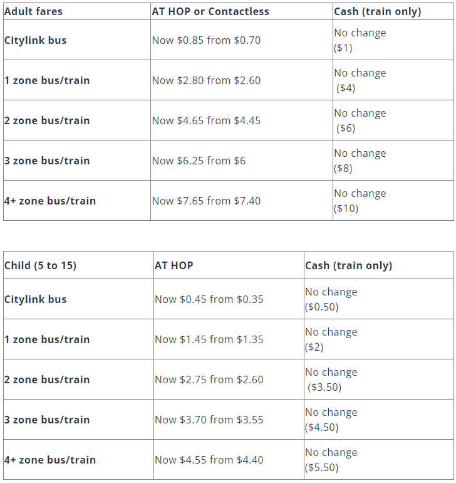Select the 'Now $4.55 from $4.40' cell
456x483 pixels.
209,460
